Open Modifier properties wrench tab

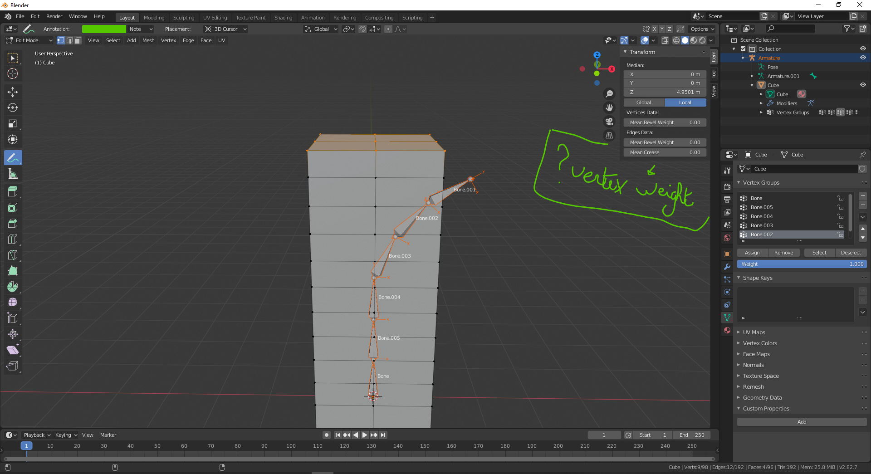(727, 267)
